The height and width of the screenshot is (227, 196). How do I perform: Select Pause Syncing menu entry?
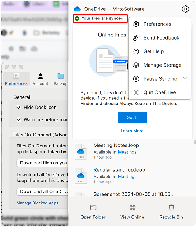tap(160, 79)
